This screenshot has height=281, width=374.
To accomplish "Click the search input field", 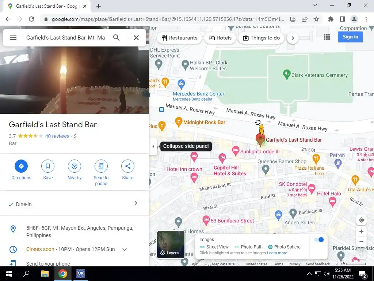I will pyautogui.click(x=66, y=38).
